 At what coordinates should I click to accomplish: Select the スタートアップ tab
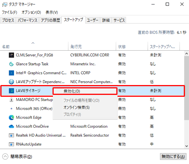pyautogui.click(x=73, y=20)
